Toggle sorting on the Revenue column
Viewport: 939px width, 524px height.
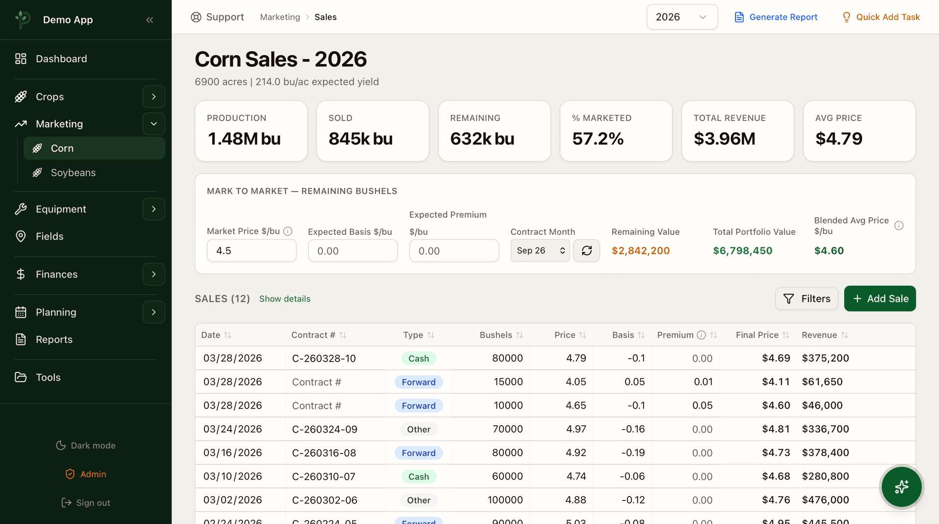845,335
